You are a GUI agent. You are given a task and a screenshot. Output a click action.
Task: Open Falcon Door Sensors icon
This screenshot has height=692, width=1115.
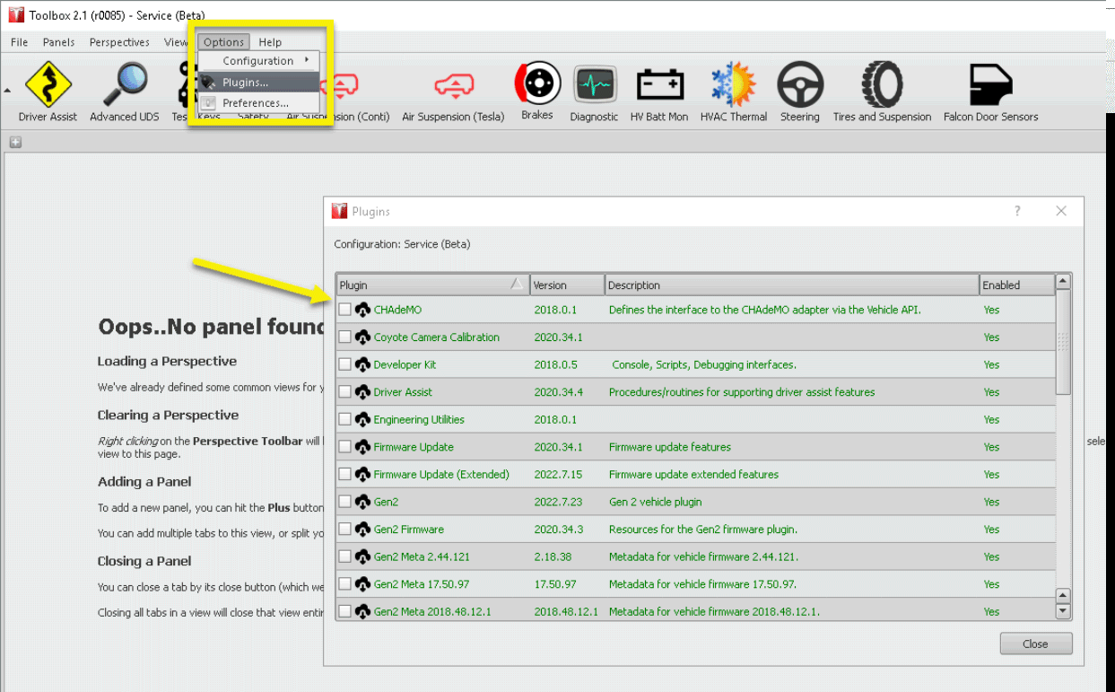coord(990,85)
